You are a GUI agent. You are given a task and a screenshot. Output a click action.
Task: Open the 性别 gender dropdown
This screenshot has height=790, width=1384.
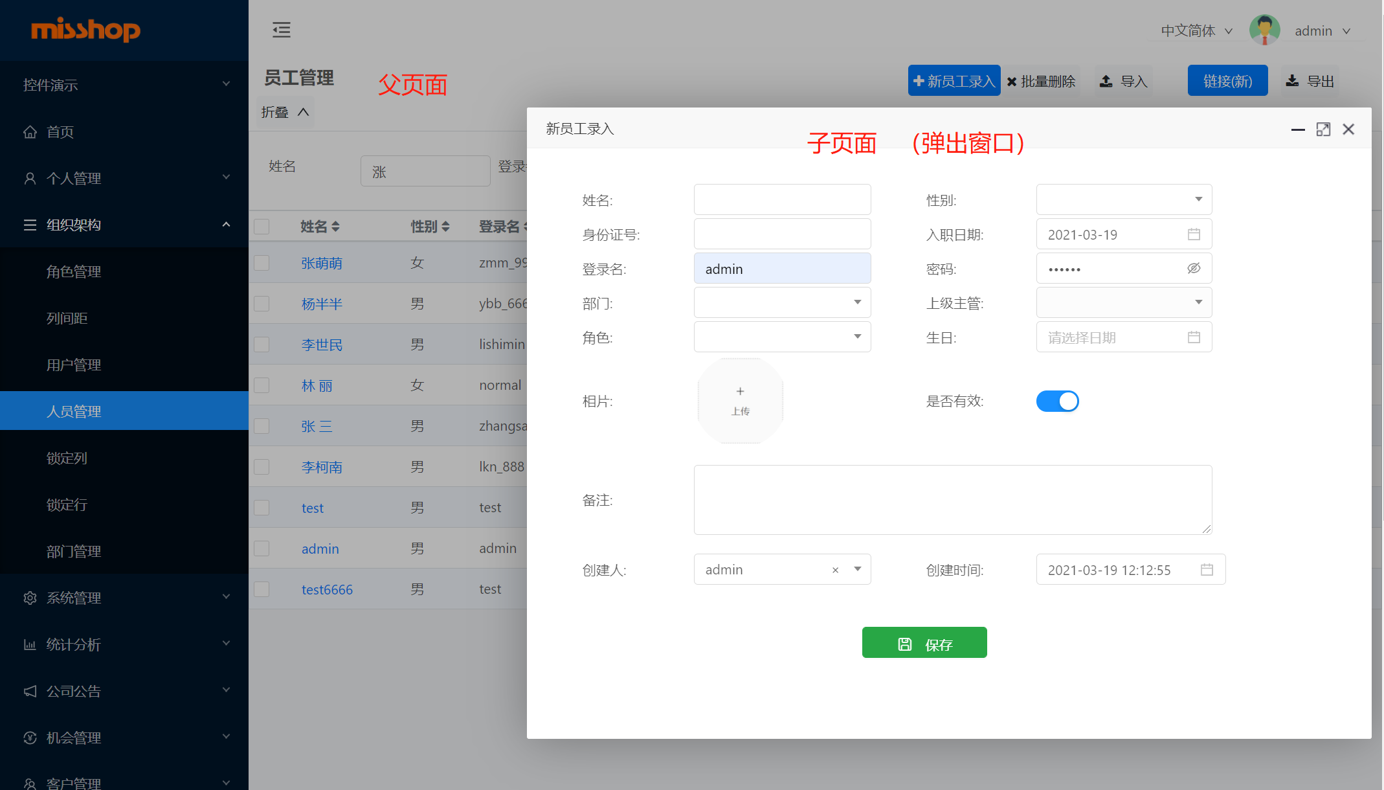[1124, 199]
